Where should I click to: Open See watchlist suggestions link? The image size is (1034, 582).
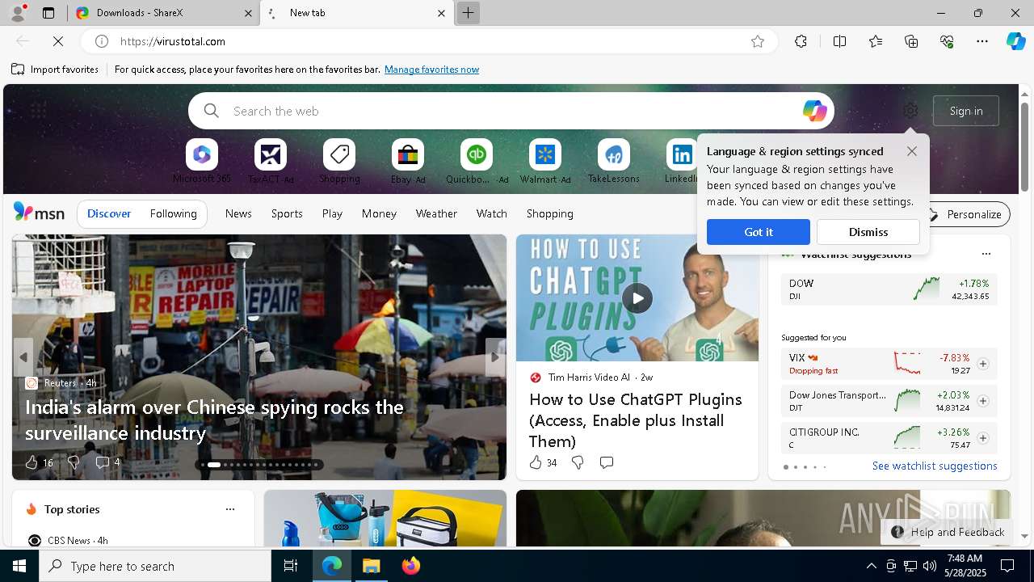tap(935, 466)
